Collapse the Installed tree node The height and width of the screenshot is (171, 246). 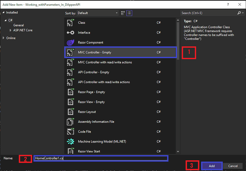(3, 12)
